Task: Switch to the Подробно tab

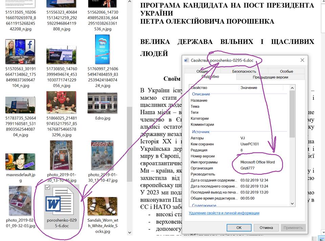Action: 210,76
